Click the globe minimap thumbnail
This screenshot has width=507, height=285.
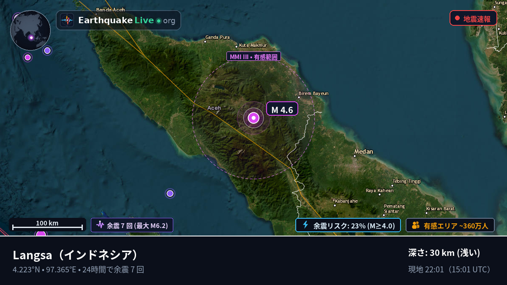tap(30, 30)
